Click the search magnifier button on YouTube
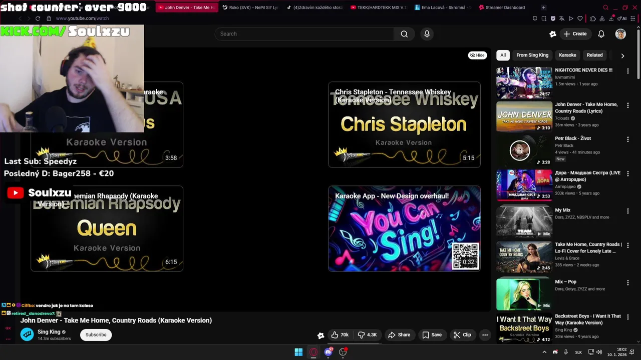The height and width of the screenshot is (360, 641). pyautogui.click(x=404, y=34)
